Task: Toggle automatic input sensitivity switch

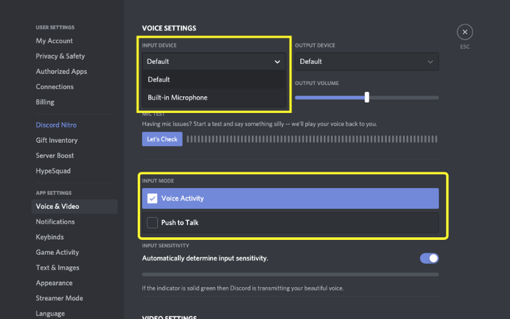Action: [429, 258]
